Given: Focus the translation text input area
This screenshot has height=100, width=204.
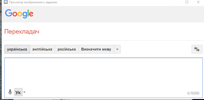Looking at the screenshot, I should coord(103,77).
